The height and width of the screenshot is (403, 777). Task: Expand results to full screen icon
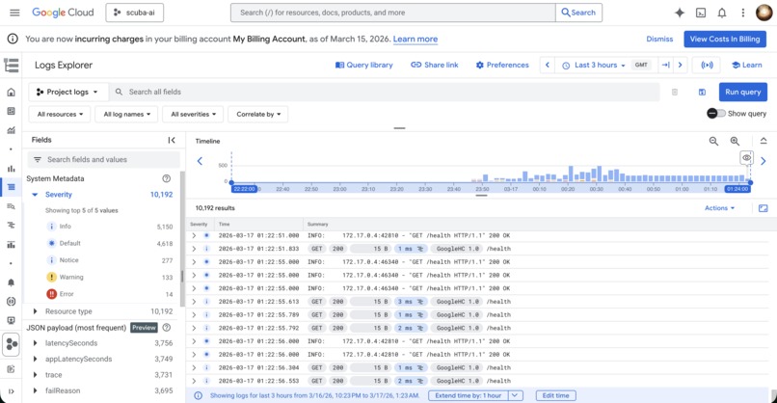764,208
